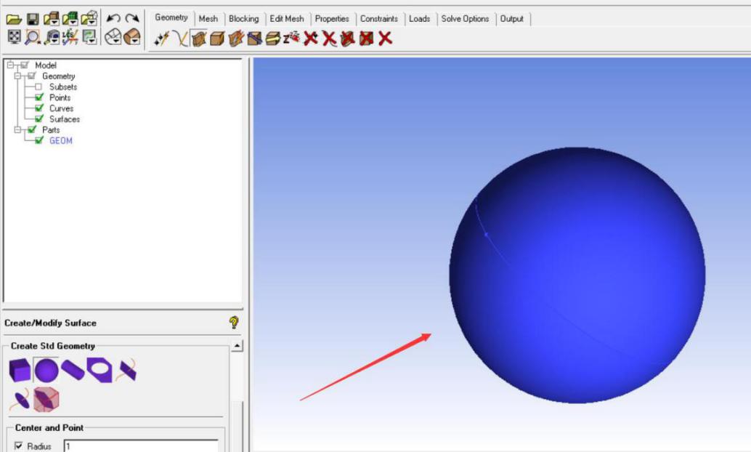The width and height of the screenshot is (751, 452).
Task: Fit view to window icon
Action: (15, 37)
